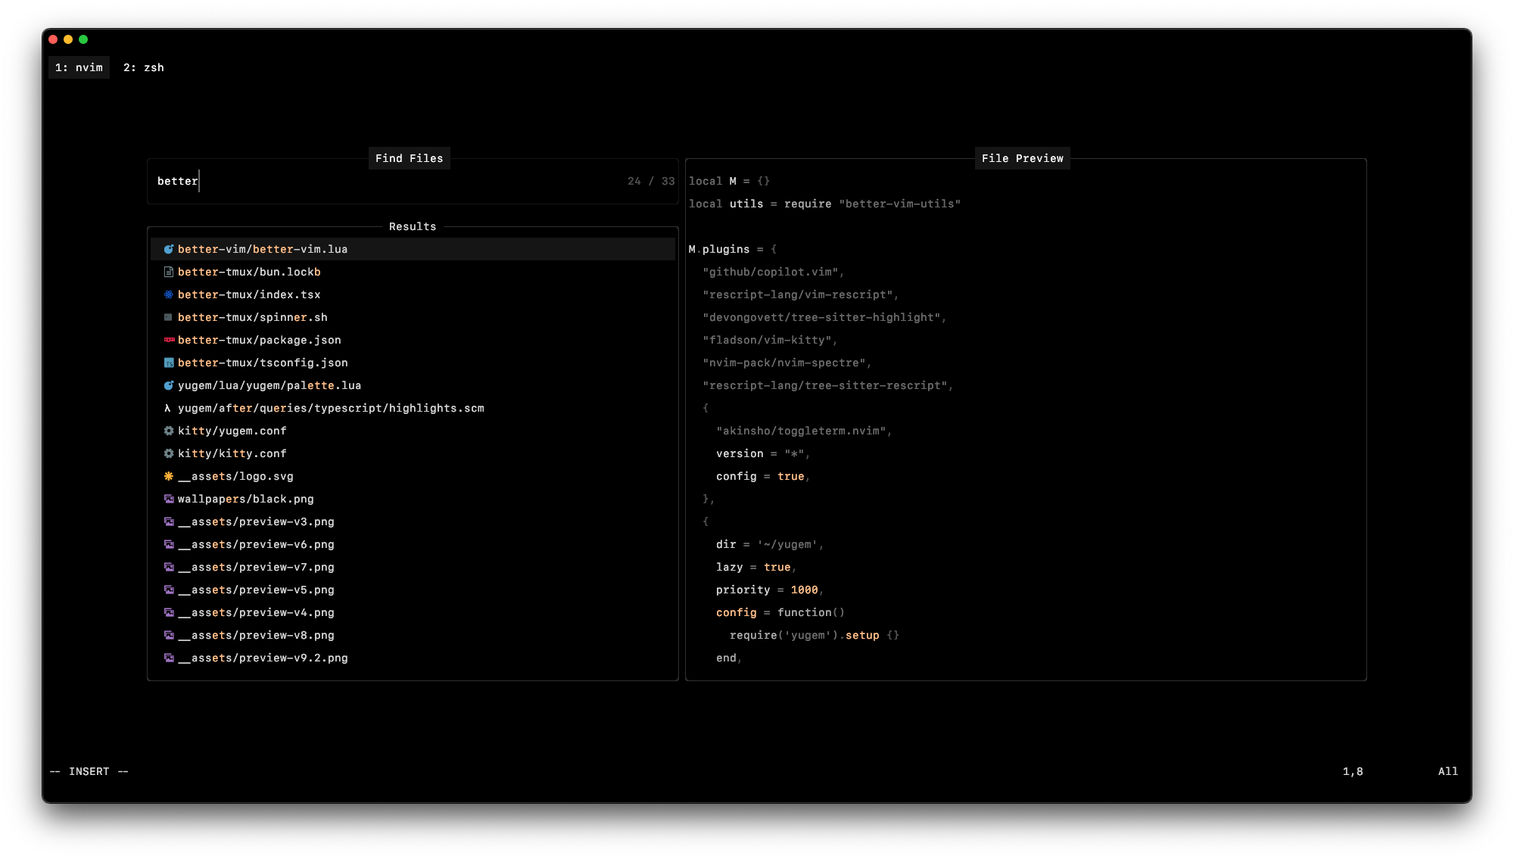Switch to the 1: nvim tab
Viewport: 1514px width, 859px height.
point(79,67)
